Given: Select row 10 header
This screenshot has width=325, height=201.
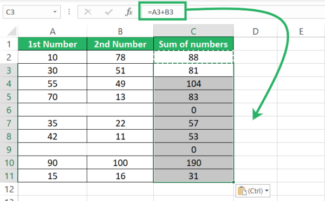Looking at the screenshot, I should click(x=9, y=163).
